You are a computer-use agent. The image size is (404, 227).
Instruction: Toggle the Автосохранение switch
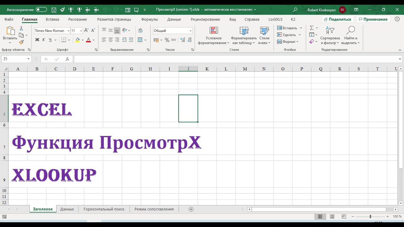point(41,10)
